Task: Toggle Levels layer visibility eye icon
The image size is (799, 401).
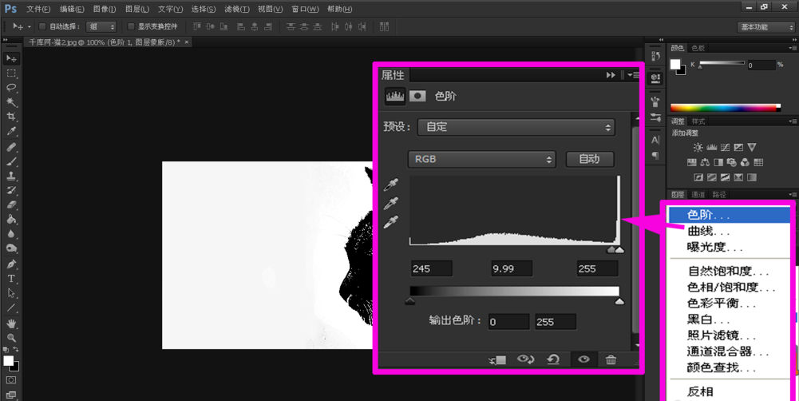Action: (583, 359)
